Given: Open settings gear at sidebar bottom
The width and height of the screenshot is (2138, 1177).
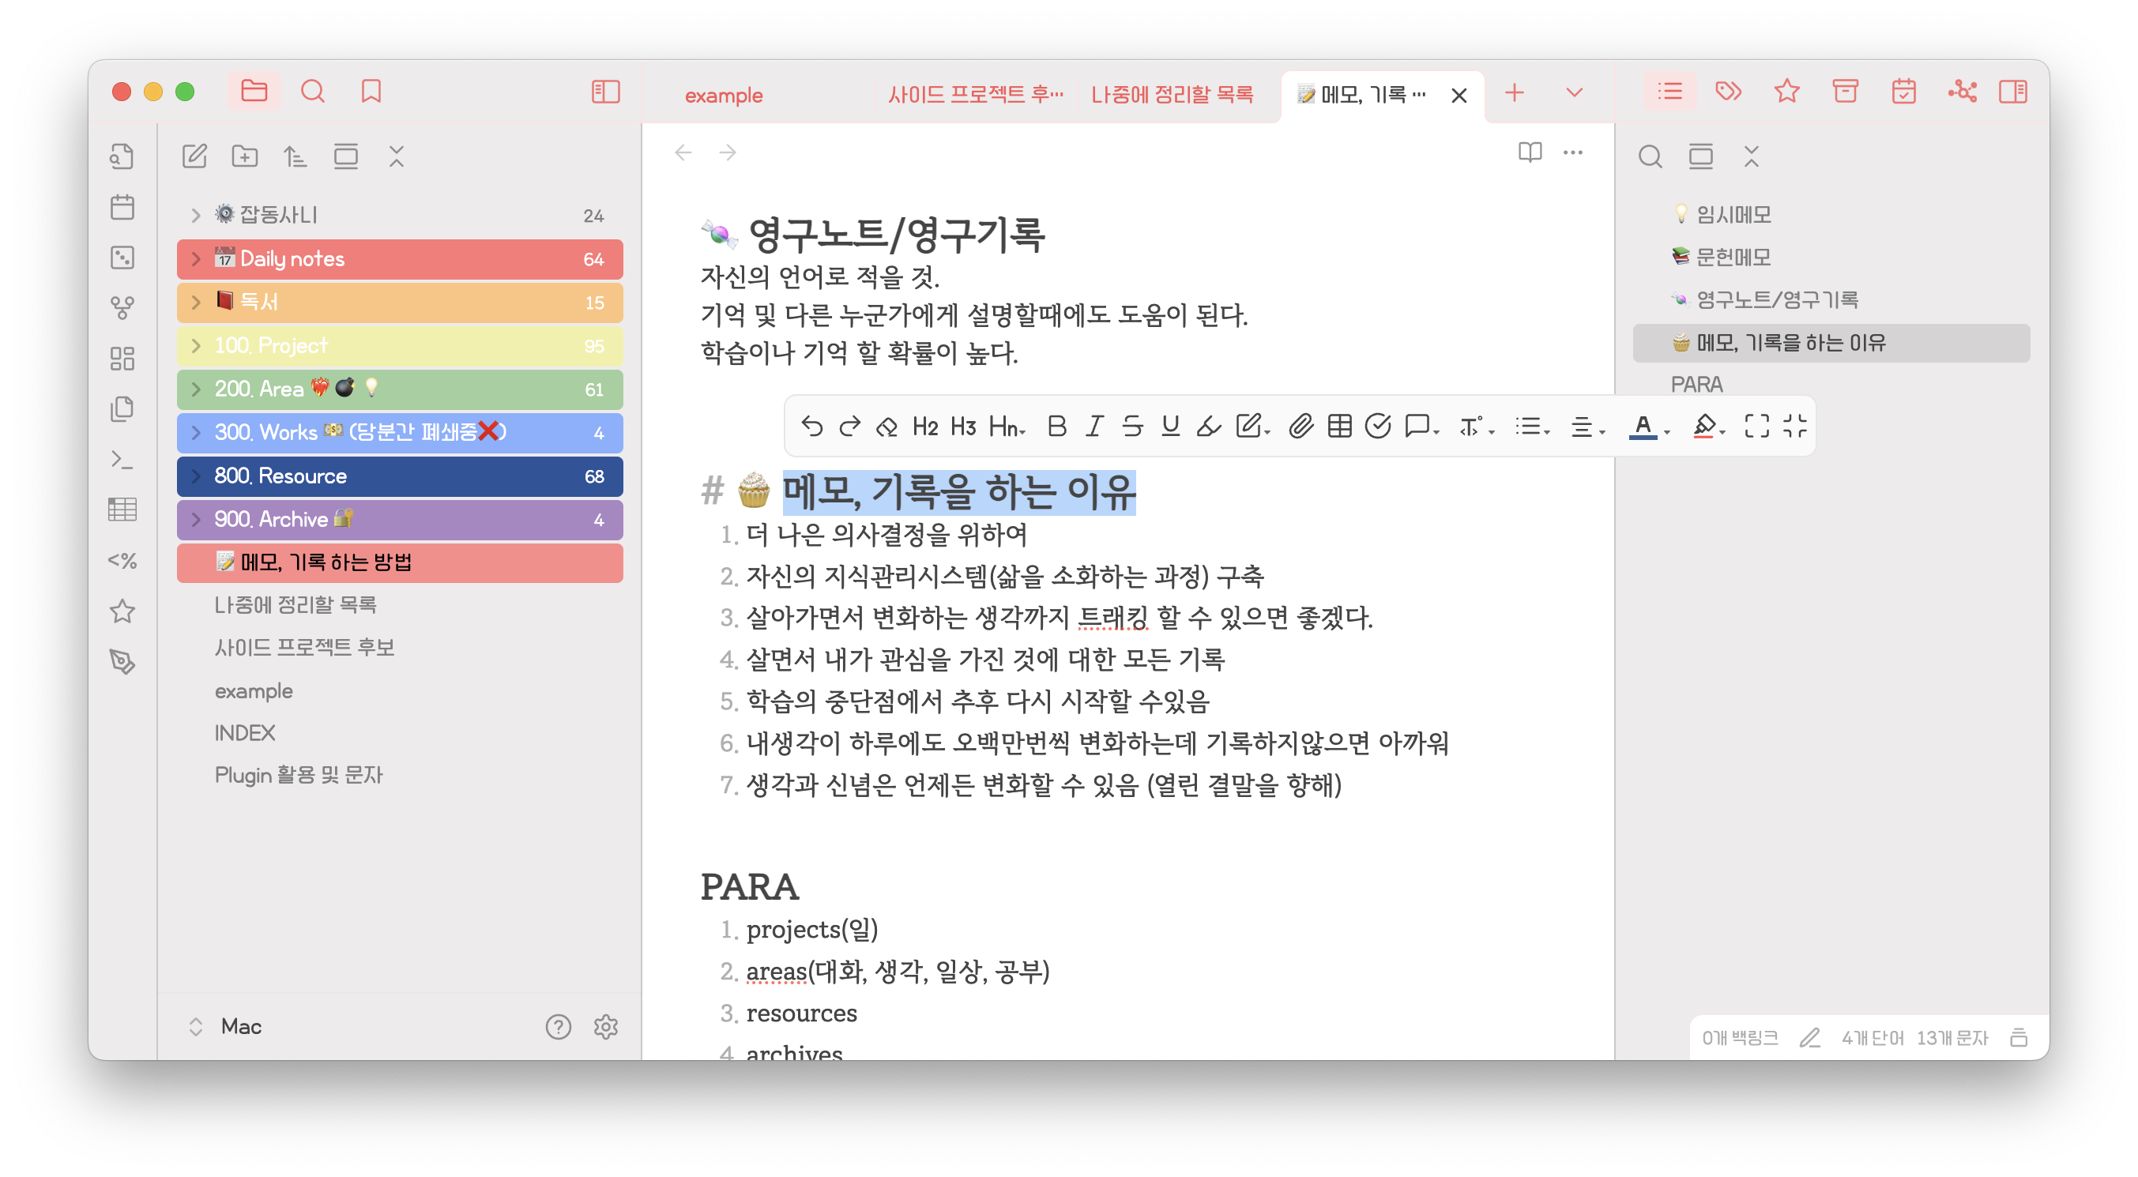Looking at the screenshot, I should coord(606,1028).
